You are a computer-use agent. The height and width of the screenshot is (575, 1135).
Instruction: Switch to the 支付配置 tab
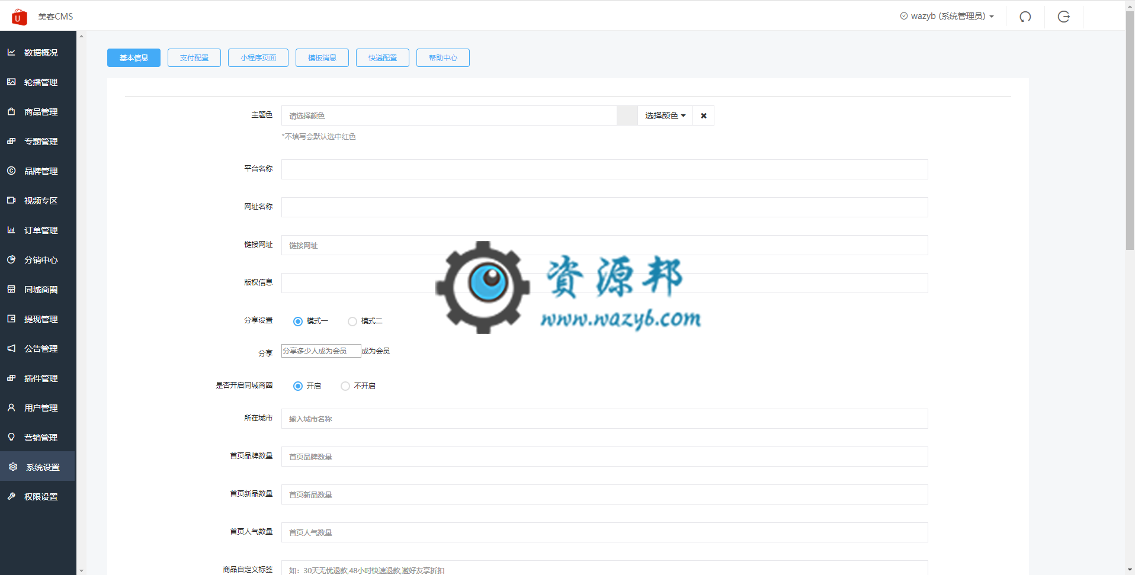point(194,57)
